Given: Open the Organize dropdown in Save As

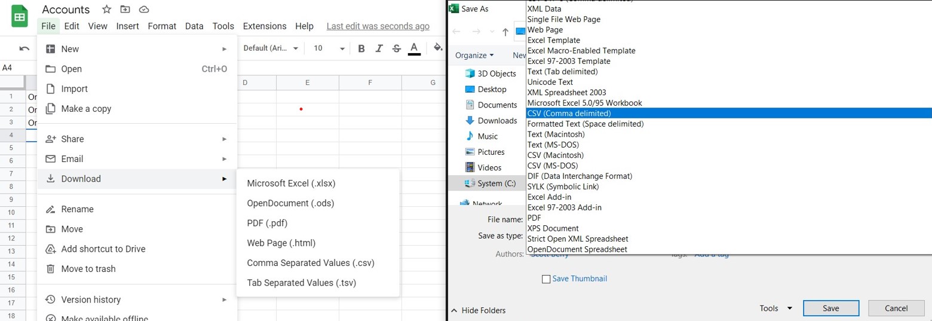Looking at the screenshot, I should (x=474, y=55).
